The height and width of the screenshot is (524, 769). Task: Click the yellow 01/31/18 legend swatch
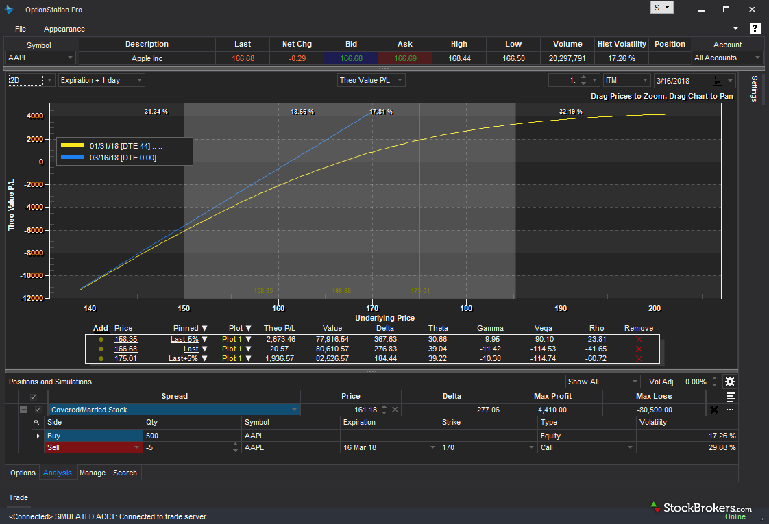coord(73,146)
